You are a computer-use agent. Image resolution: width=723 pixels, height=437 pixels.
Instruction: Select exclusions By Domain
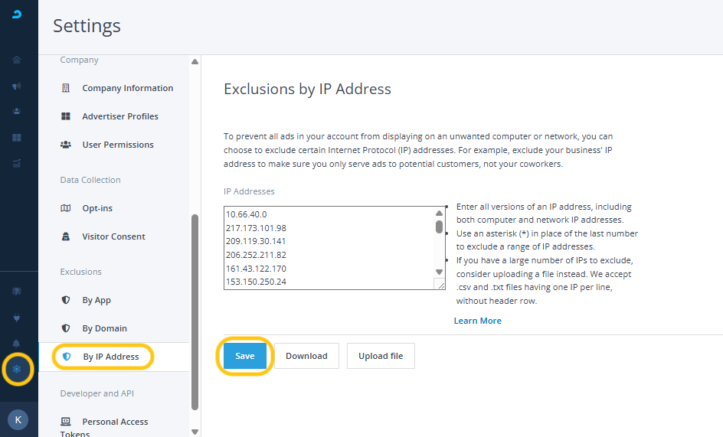[x=104, y=328]
